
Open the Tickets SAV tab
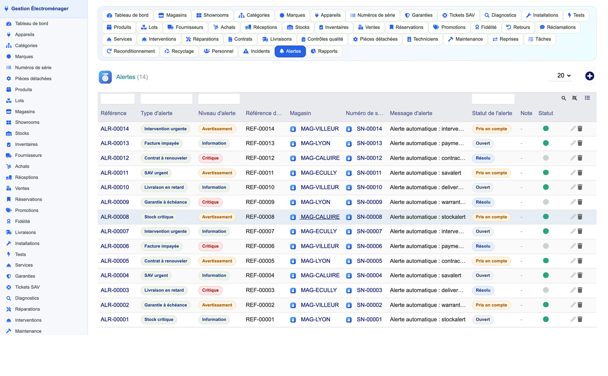(458, 15)
